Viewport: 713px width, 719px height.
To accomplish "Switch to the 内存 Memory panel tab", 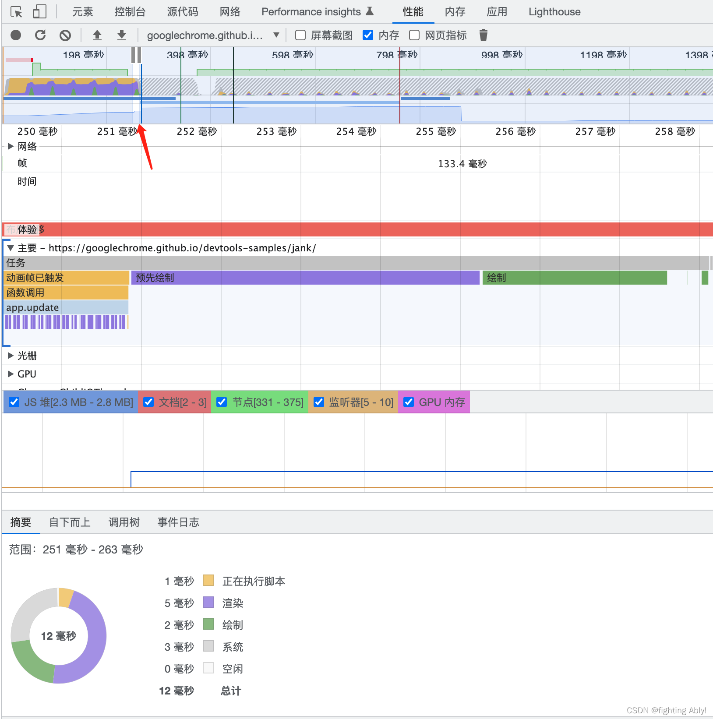I will (455, 12).
